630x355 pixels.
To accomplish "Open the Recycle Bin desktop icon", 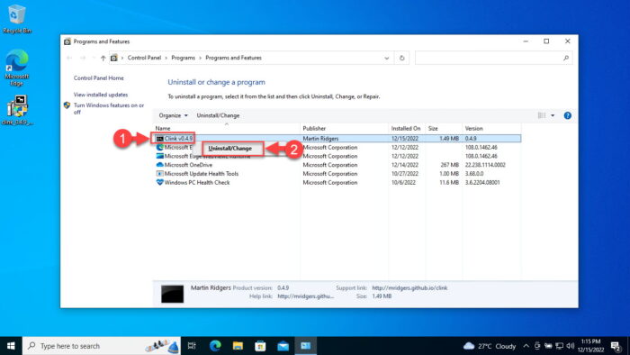I will click(x=16, y=19).
